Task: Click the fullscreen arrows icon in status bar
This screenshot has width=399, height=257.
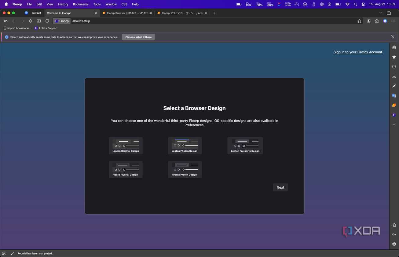Action: 13,253
